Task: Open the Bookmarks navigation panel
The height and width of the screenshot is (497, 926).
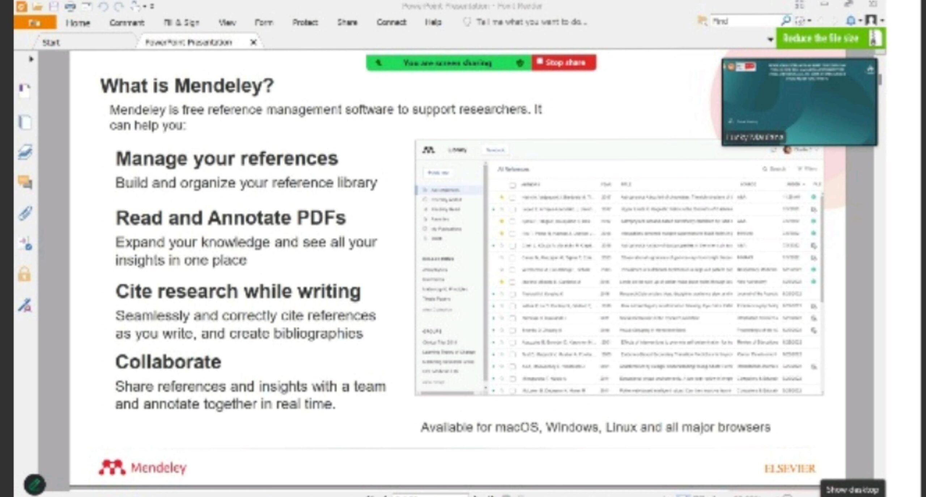Action: pos(25,91)
